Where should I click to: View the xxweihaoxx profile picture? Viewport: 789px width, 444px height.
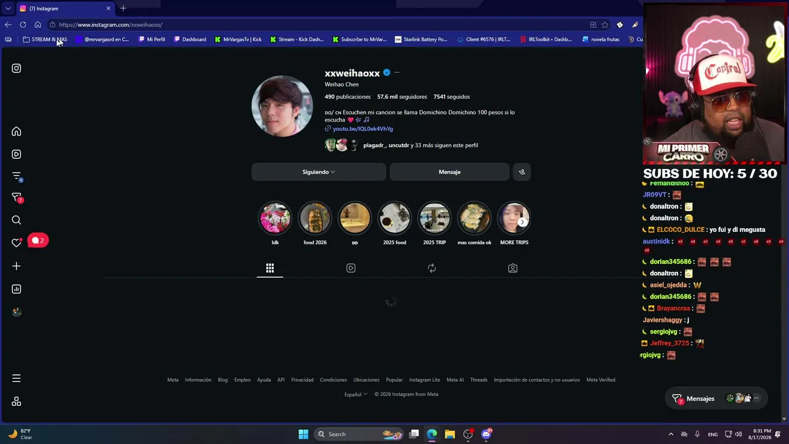[282, 106]
